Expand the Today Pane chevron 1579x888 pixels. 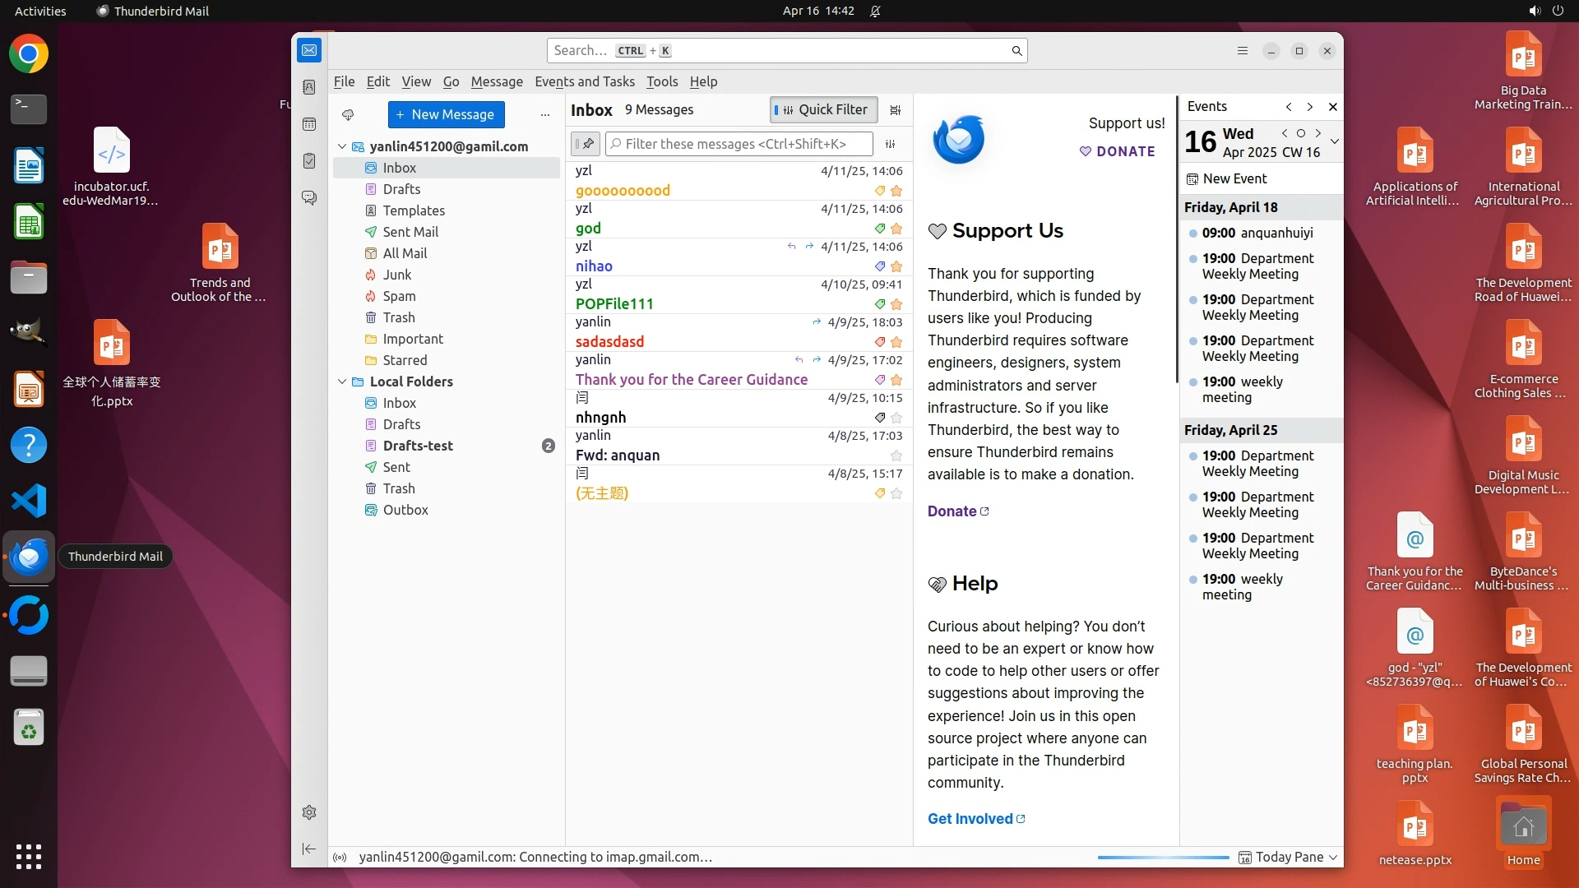click(x=1333, y=857)
